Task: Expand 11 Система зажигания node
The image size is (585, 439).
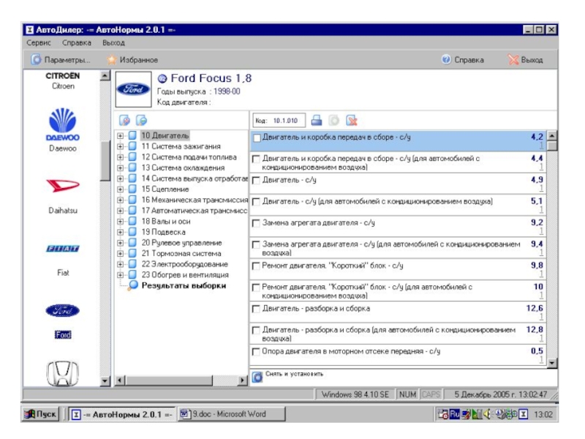Action: coord(120,146)
